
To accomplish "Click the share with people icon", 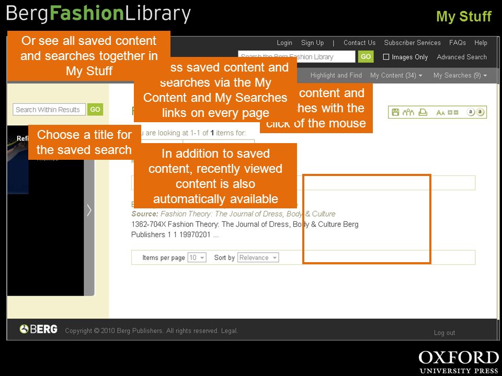I will pos(408,112).
